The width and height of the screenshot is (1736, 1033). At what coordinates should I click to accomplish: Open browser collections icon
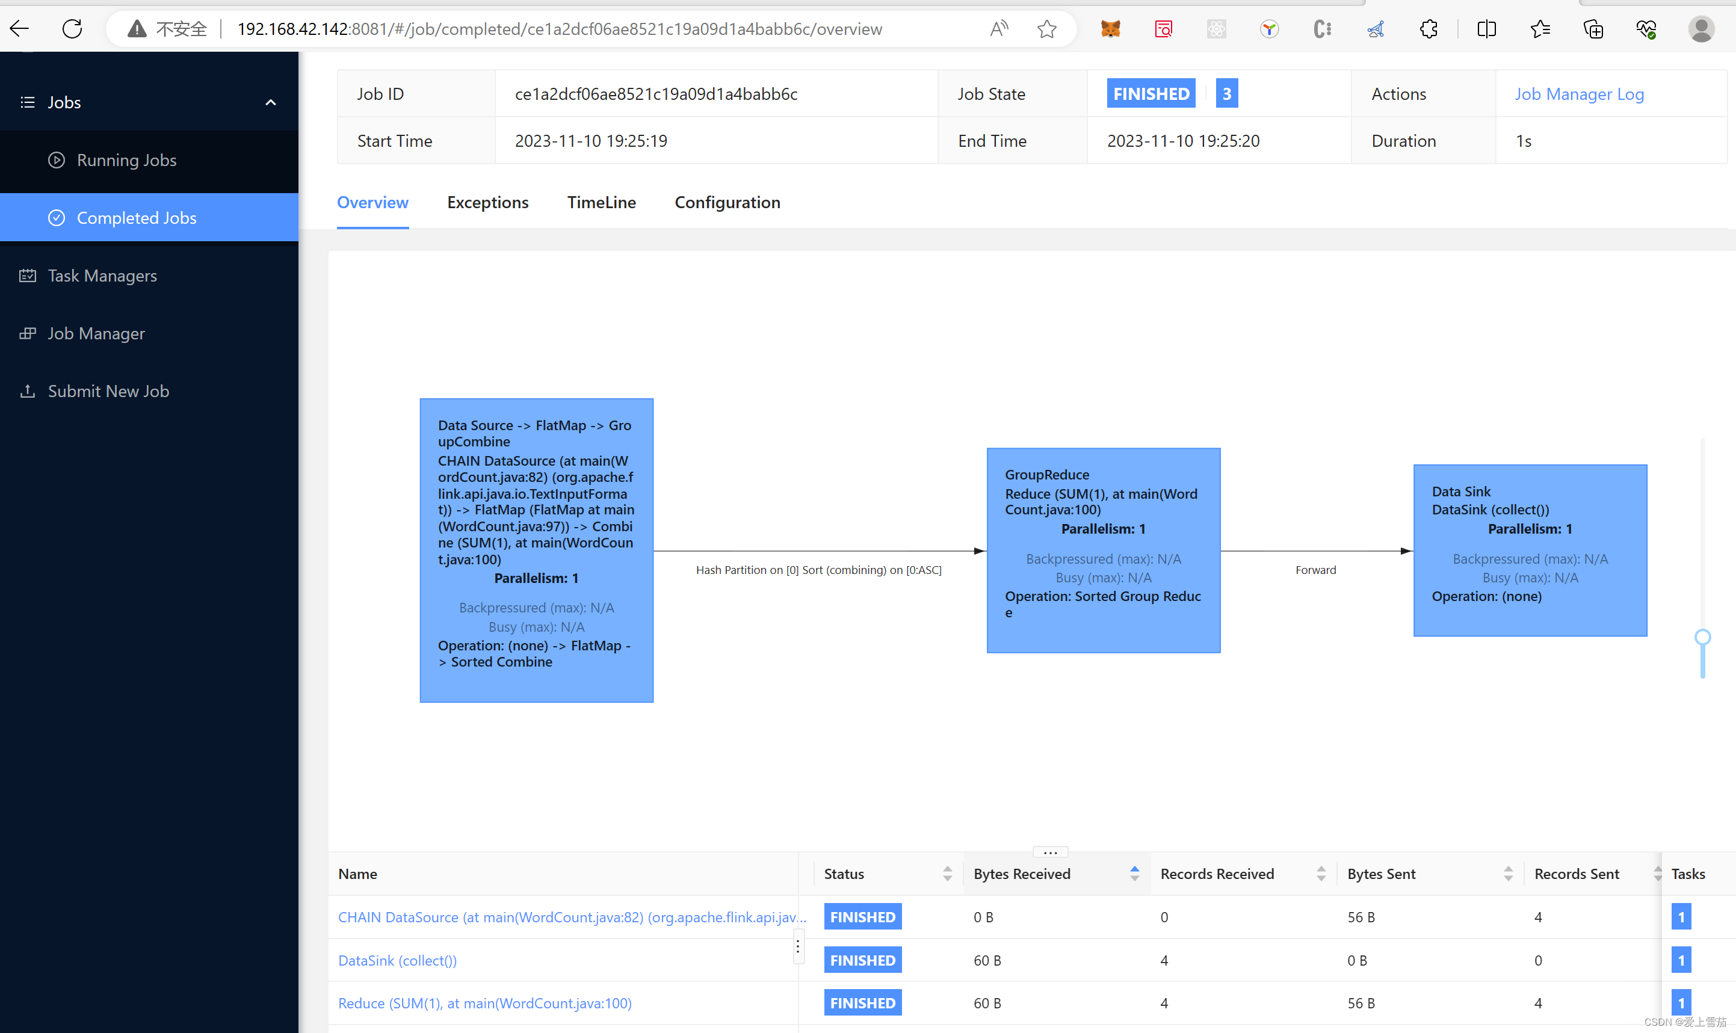(x=1593, y=28)
